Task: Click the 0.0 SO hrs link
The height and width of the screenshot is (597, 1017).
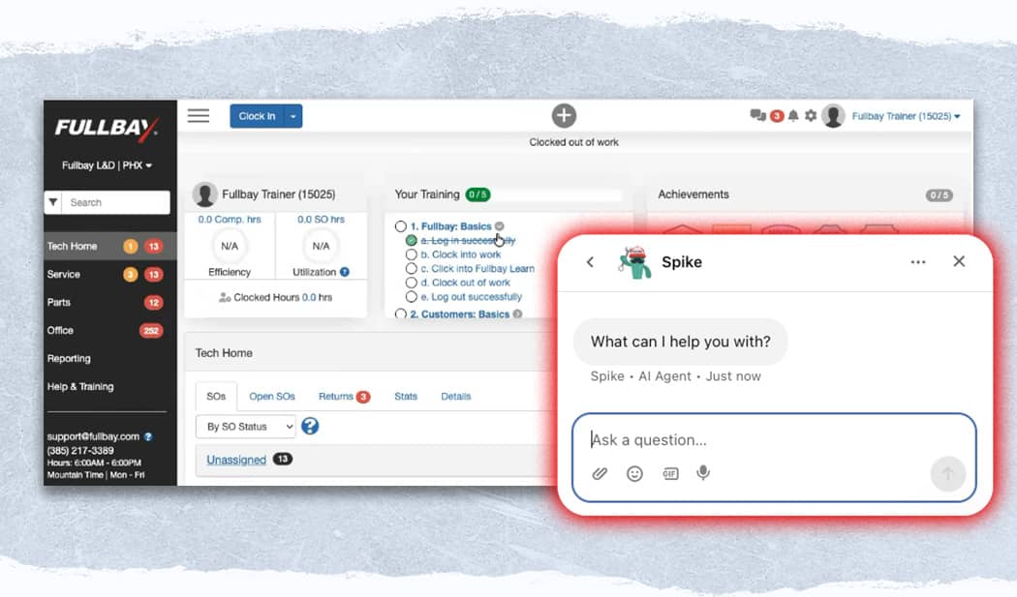Action: tap(321, 220)
